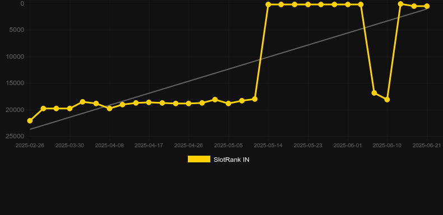Click the data point at 2025-06-01
The width and height of the screenshot is (443, 215).
348,4
